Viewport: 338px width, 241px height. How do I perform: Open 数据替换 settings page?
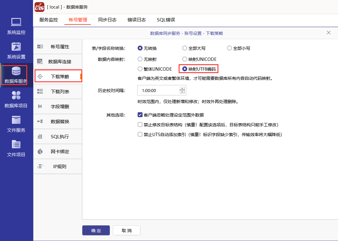(58, 121)
